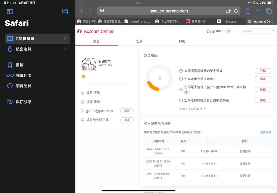Click the warning icon beside 您尚未綁定手機號碼
Image resolution: width=277 pixels, height=193 pixels.
(181, 79)
